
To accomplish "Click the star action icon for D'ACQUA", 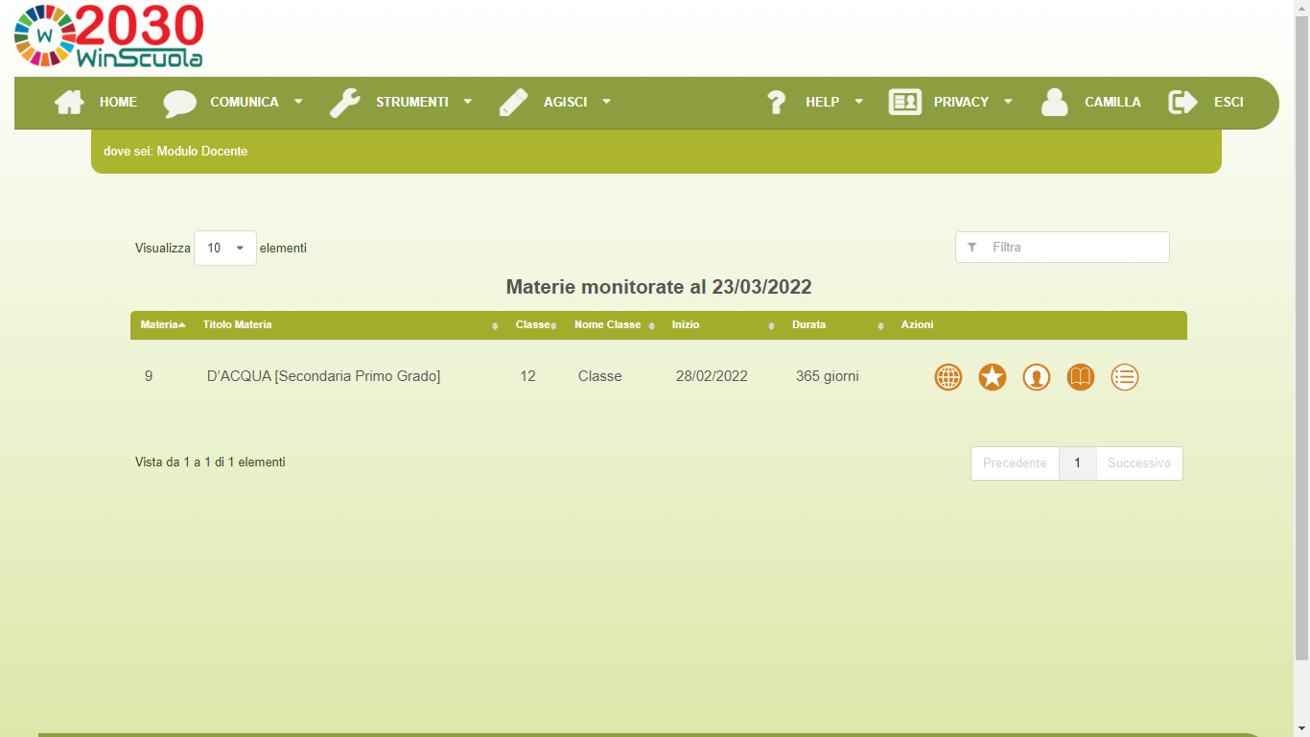I will tap(993, 377).
